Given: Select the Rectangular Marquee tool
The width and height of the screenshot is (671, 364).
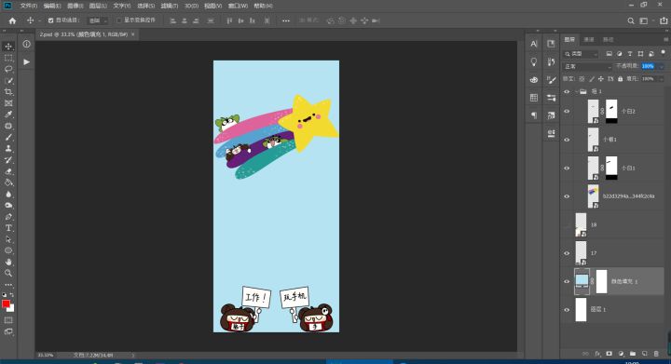Looking at the screenshot, I should (x=8, y=58).
